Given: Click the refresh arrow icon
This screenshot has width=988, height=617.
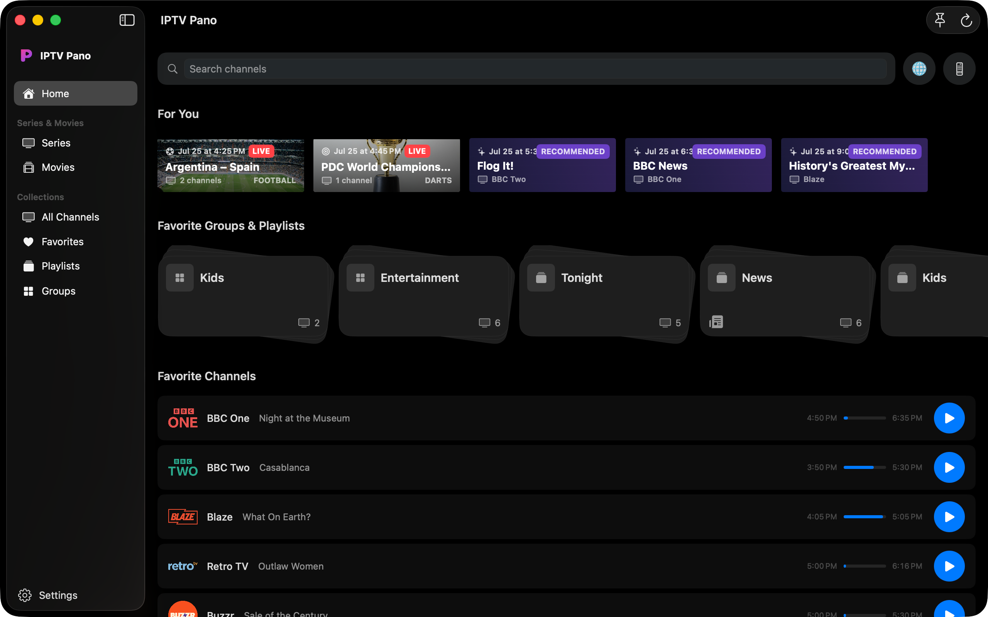Looking at the screenshot, I should [966, 20].
